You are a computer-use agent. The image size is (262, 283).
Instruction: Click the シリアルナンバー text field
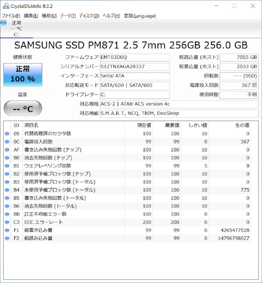pyautogui.click(x=135, y=67)
